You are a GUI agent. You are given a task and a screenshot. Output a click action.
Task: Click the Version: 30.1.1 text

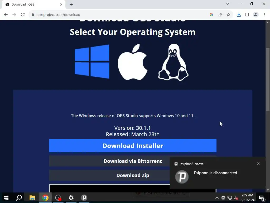(133, 128)
